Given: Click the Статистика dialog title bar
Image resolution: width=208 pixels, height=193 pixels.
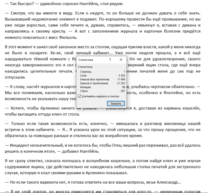Looking at the screenshot, I should pyautogui.click(x=93, y=60).
